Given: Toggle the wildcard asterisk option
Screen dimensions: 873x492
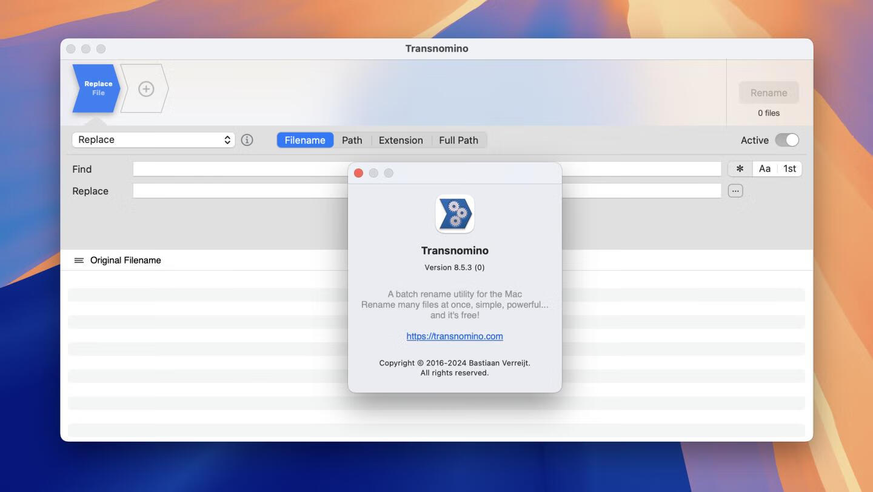Looking at the screenshot, I should tap(740, 169).
